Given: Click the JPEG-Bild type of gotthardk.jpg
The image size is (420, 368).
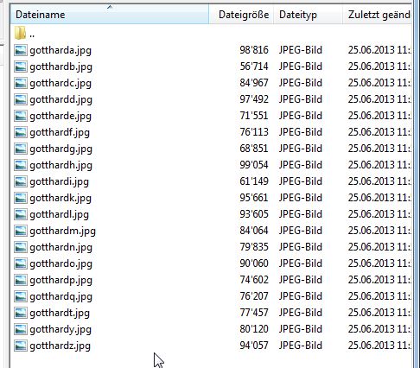Looking at the screenshot, I should click(300, 198).
